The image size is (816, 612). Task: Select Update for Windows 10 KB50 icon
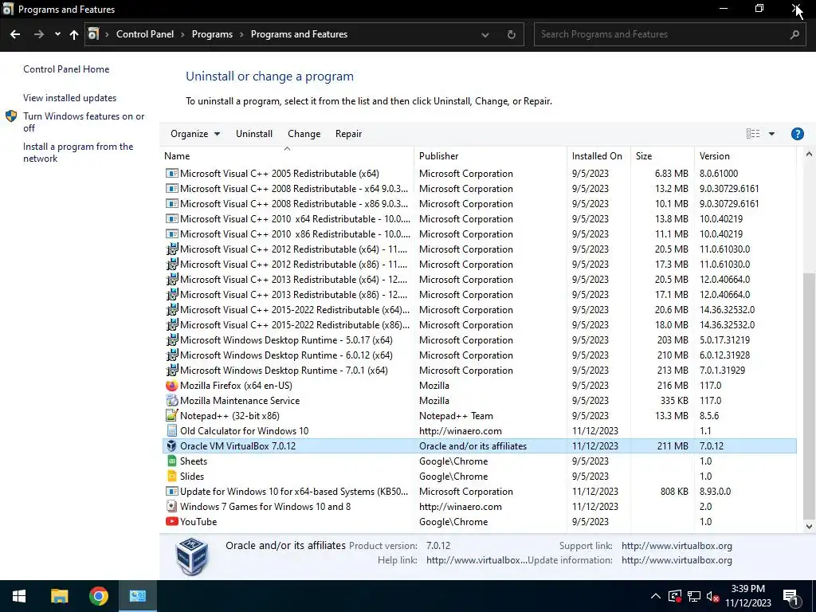point(171,491)
